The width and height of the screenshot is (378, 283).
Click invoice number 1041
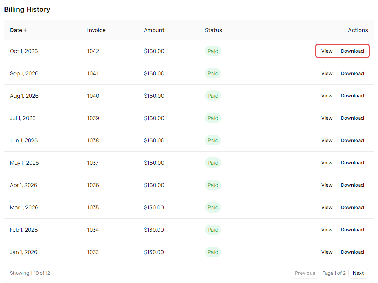(93, 74)
